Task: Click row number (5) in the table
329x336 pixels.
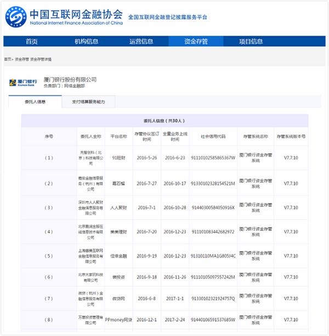Action: tap(49, 256)
